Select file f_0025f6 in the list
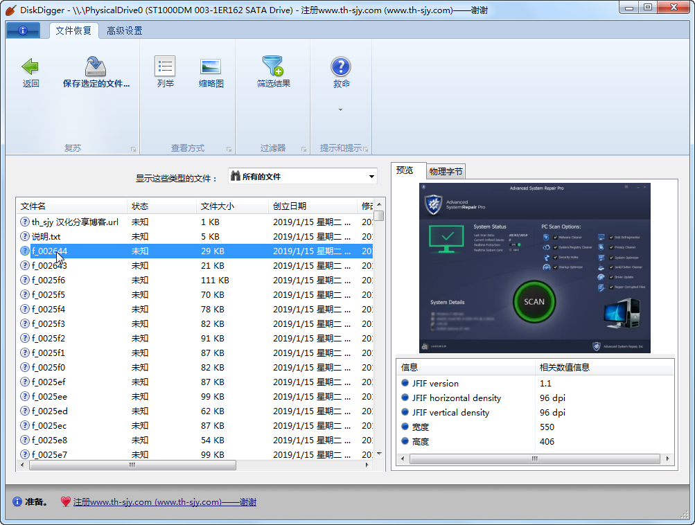 click(x=49, y=281)
